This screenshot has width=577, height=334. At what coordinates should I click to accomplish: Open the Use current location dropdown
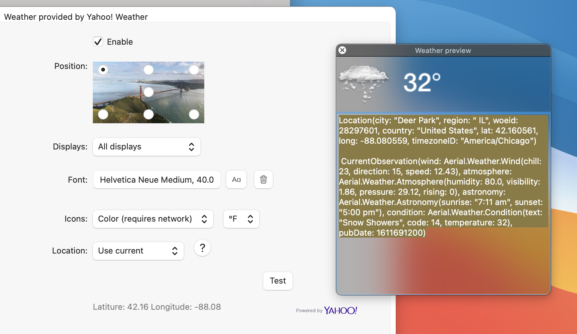[138, 251]
